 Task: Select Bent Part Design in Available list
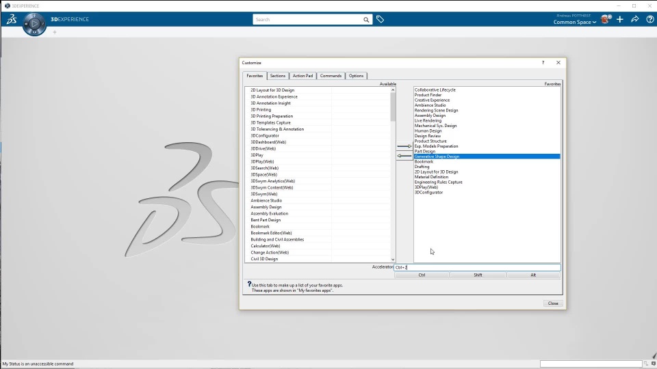pyautogui.click(x=266, y=219)
